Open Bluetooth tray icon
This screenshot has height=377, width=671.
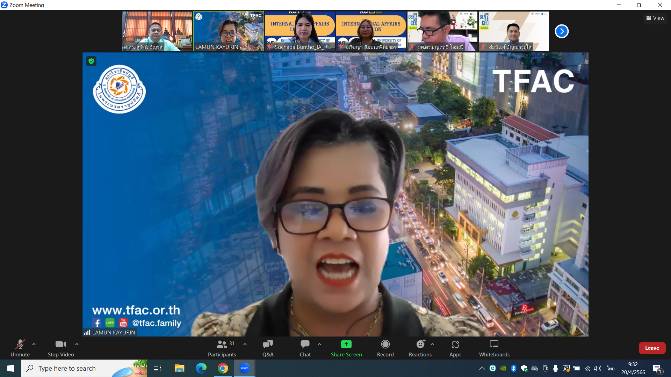(514, 368)
